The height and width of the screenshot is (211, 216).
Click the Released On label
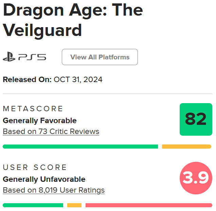[x=27, y=80]
